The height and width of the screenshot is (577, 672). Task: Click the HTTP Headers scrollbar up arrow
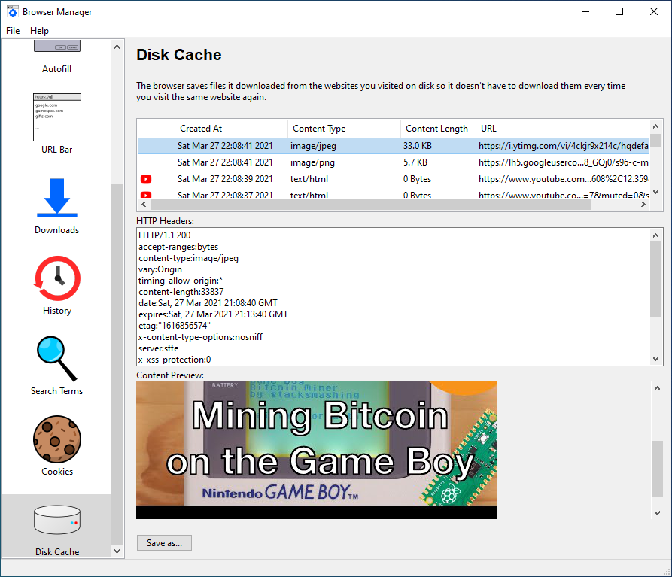655,235
